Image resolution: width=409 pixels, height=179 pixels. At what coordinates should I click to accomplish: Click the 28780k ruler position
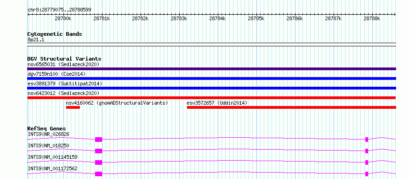pyautogui.click(x=63, y=18)
